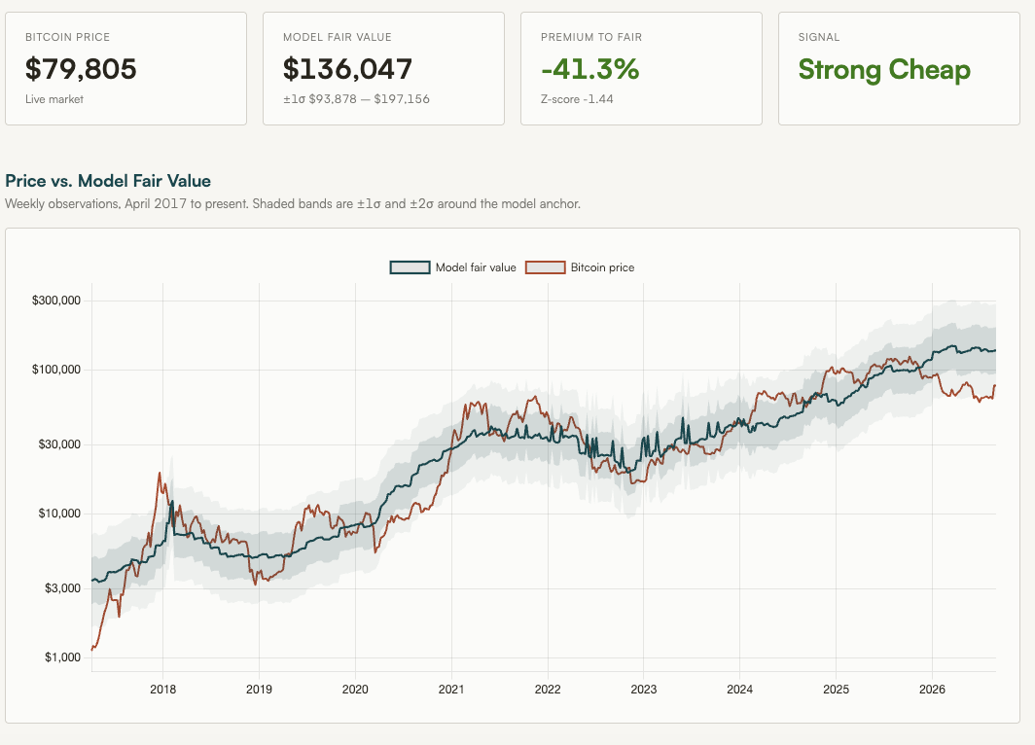Click the Price vs. Model Fair Value heading
The width and height of the screenshot is (1035, 745).
click(108, 181)
